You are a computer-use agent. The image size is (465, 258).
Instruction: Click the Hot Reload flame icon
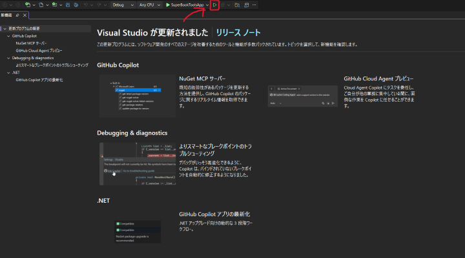[223, 5]
